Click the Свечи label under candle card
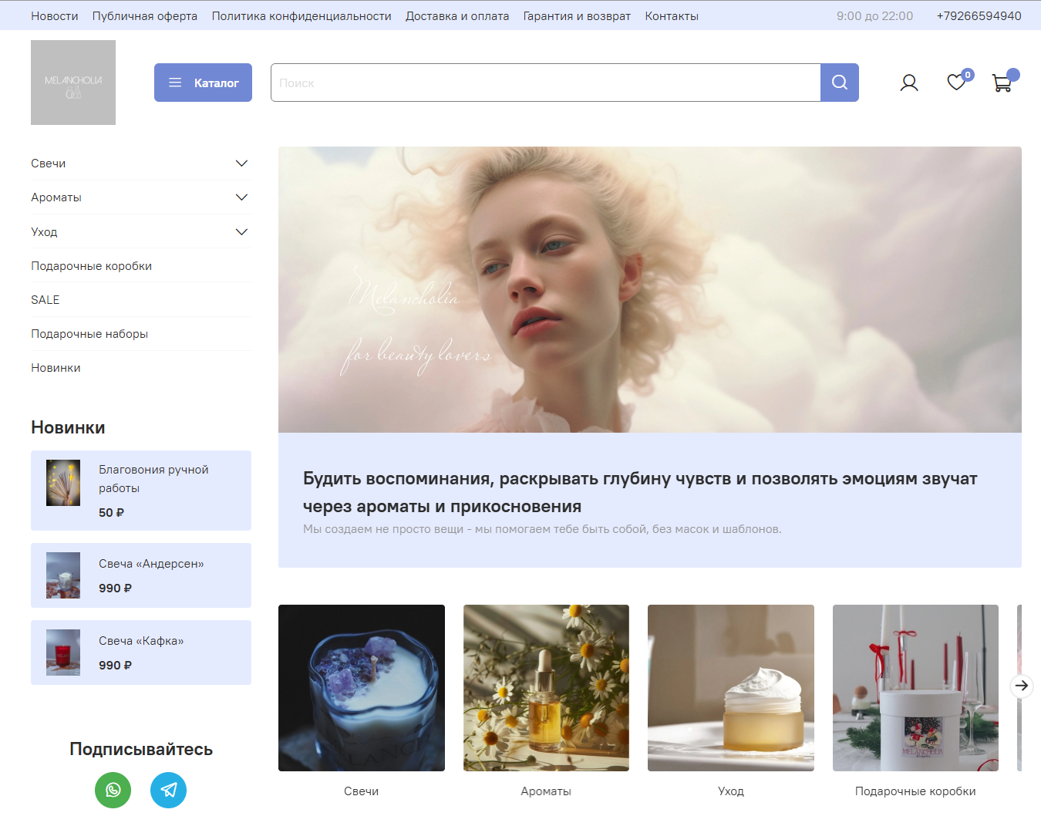The width and height of the screenshot is (1041, 833). pos(362,791)
